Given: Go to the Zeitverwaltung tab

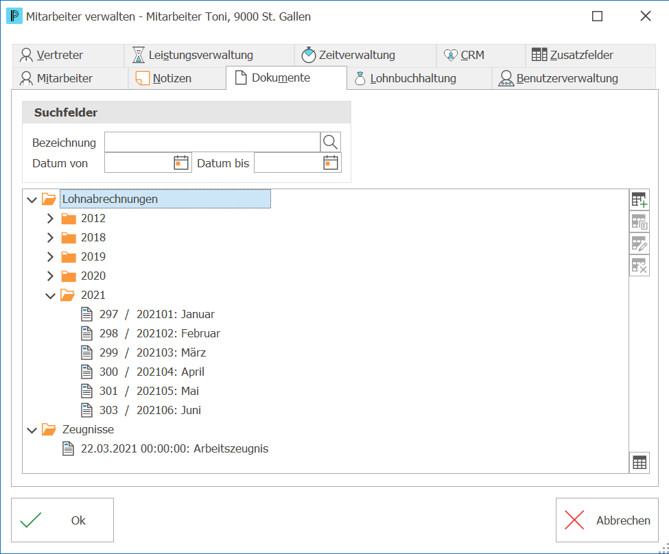Looking at the screenshot, I should (365, 56).
